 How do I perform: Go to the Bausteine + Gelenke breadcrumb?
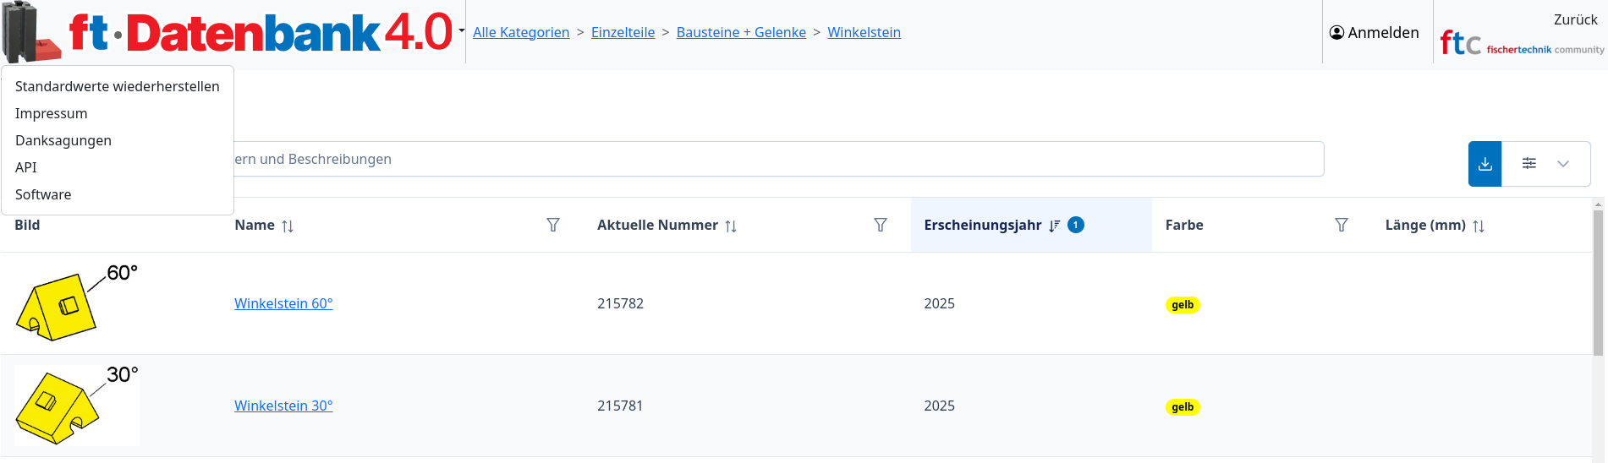pyautogui.click(x=741, y=32)
